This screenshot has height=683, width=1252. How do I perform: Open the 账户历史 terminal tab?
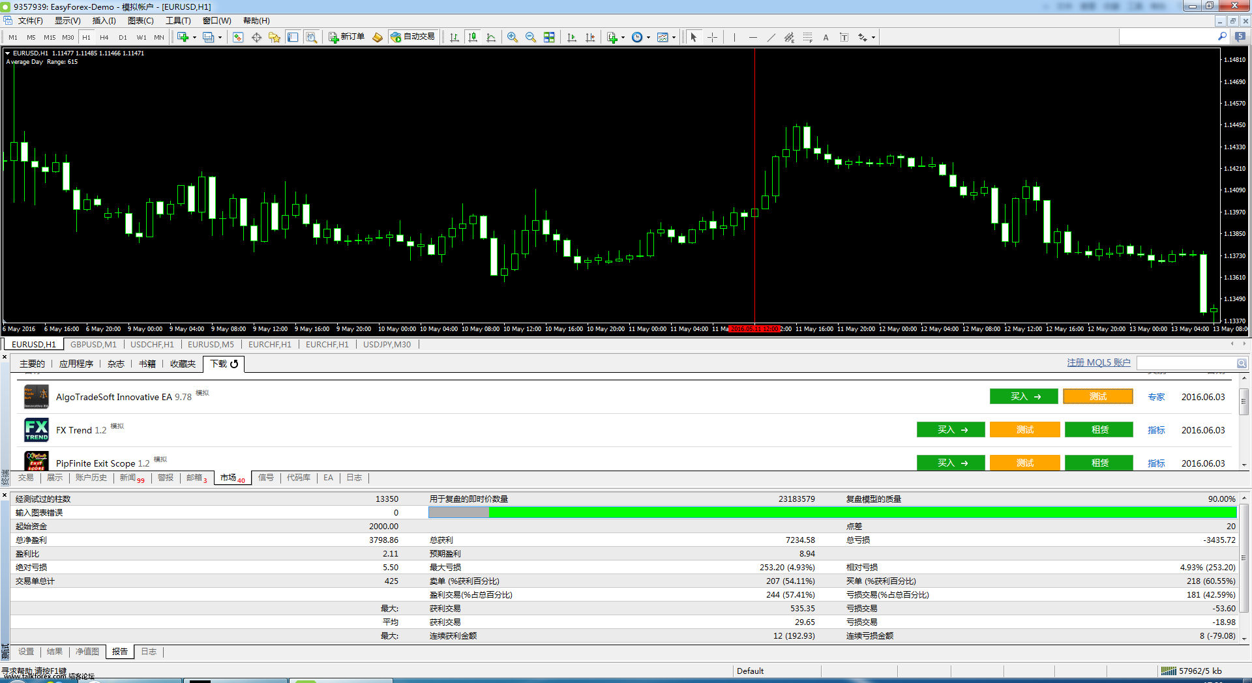[x=91, y=478]
